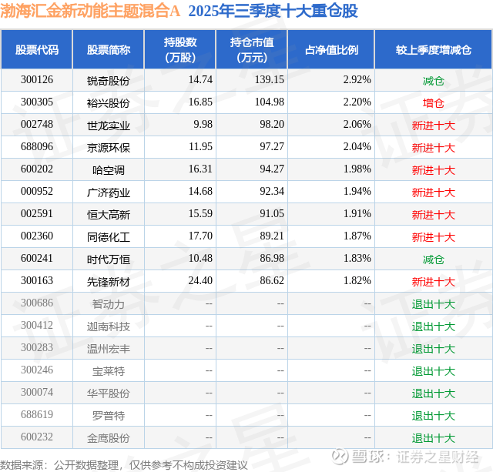
Task: Click 减仓 status in 锐奇股份 row
Action: pos(433,81)
